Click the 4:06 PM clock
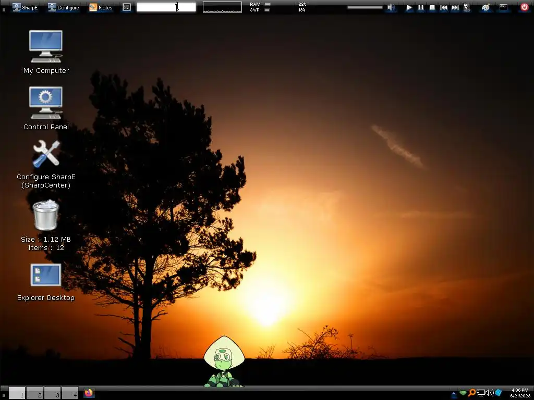The image size is (534, 400). tap(520, 390)
